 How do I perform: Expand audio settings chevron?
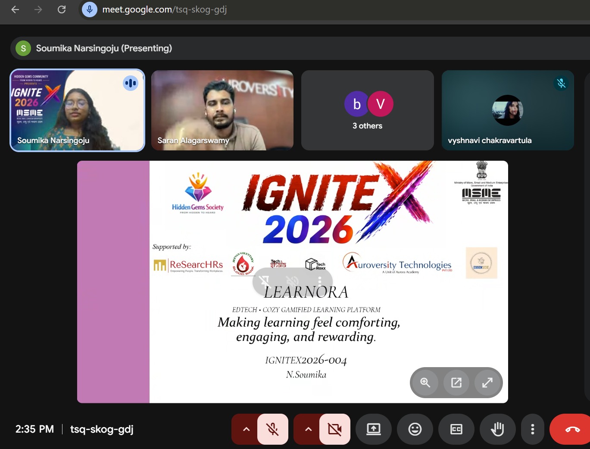click(x=246, y=429)
